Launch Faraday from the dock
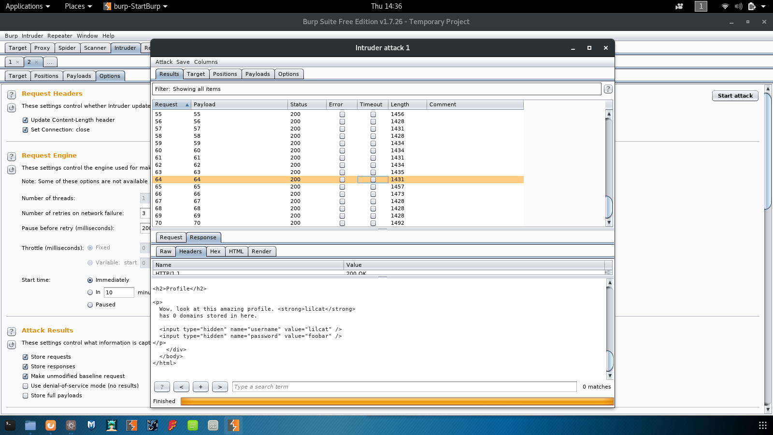This screenshot has height=435, width=773. coord(172,425)
